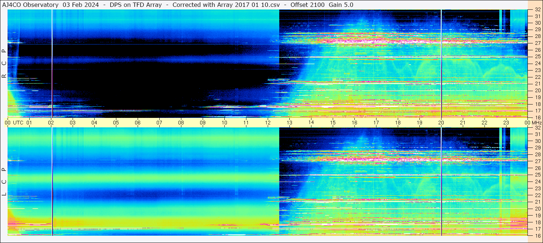The image size is (543, 243).
Task: Click the 28 MHz label on lower frequency scale
Action: coord(537,154)
